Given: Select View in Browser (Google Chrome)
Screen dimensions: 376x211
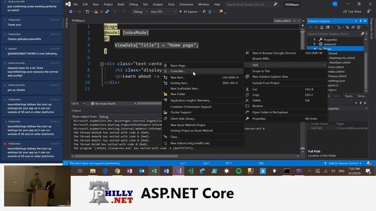Looking at the screenshot, I should click(286, 53).
